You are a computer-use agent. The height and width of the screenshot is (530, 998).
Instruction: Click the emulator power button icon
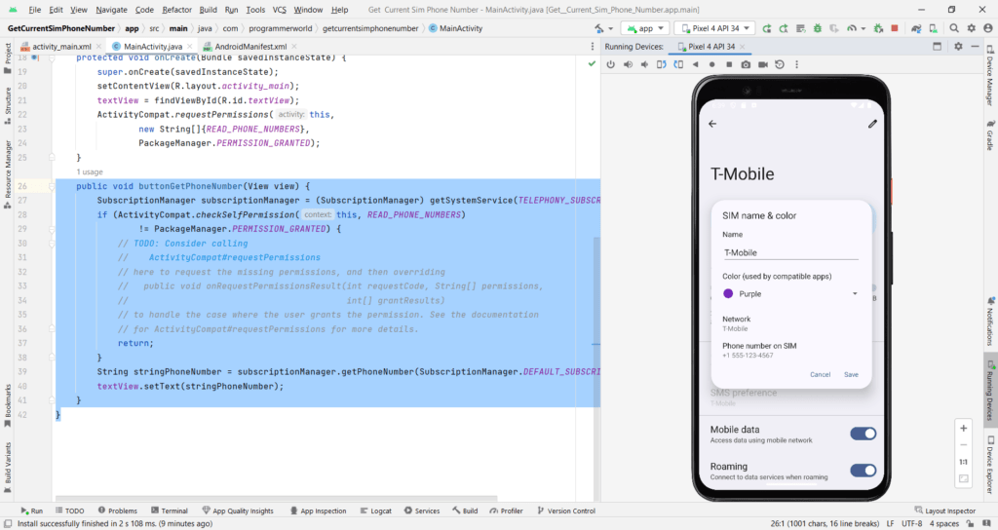610,64
